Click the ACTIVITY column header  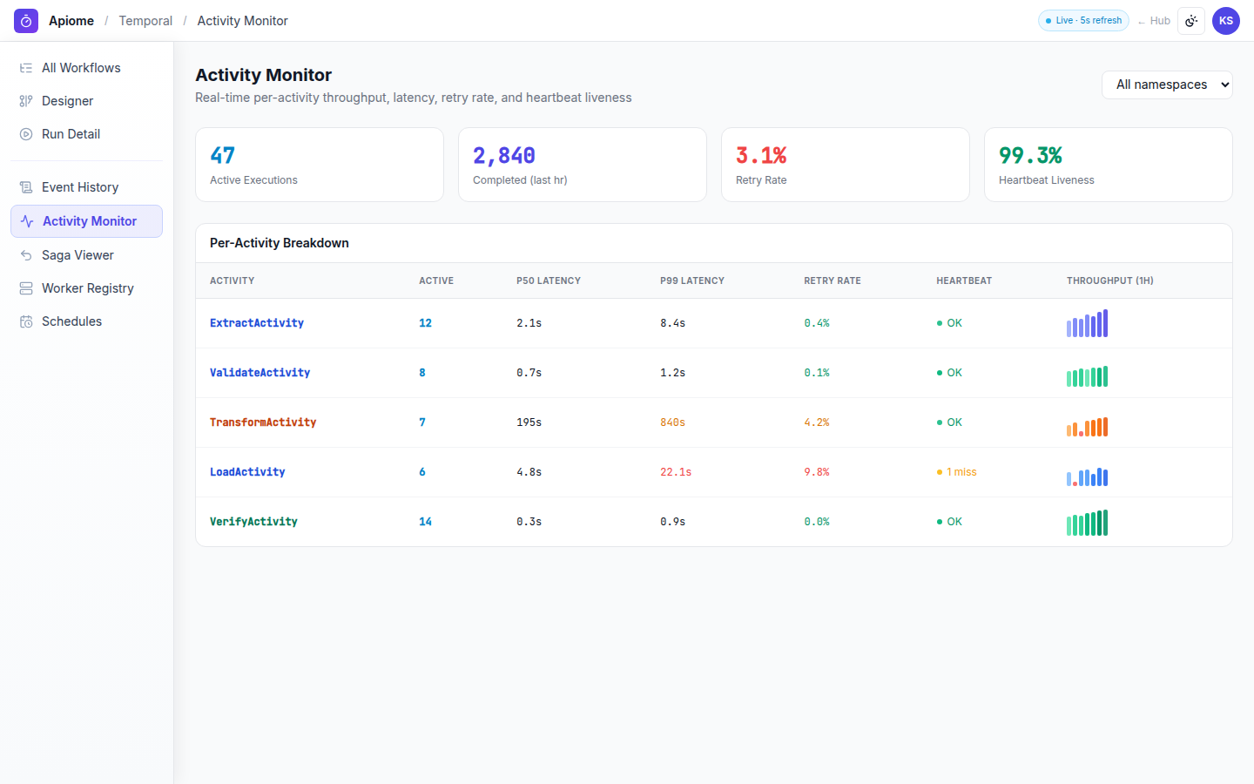(x=232, y=280)
